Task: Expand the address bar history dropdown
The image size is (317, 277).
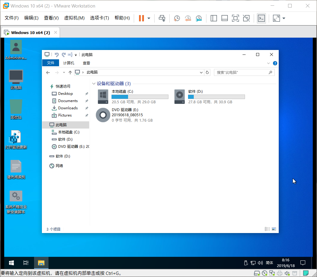Action: tap(201, 72)
